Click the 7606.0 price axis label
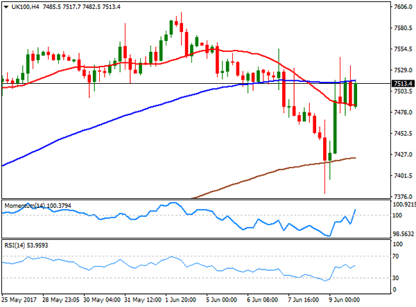 click(x=403, y=7)
